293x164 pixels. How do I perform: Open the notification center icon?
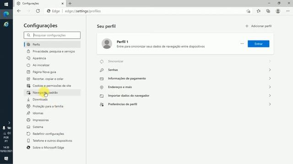[x=6, y=159]
